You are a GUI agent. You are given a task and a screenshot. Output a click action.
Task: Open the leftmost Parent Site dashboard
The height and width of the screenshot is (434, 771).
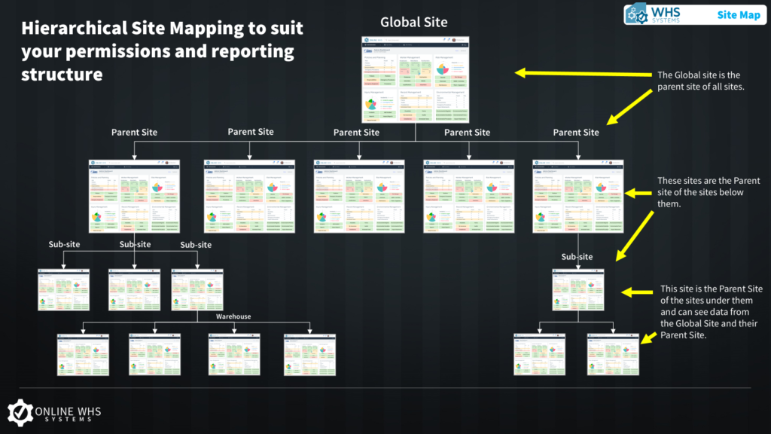coord(134,196)
